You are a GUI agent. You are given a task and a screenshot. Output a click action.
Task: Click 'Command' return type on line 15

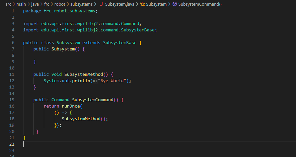point(60,100)
